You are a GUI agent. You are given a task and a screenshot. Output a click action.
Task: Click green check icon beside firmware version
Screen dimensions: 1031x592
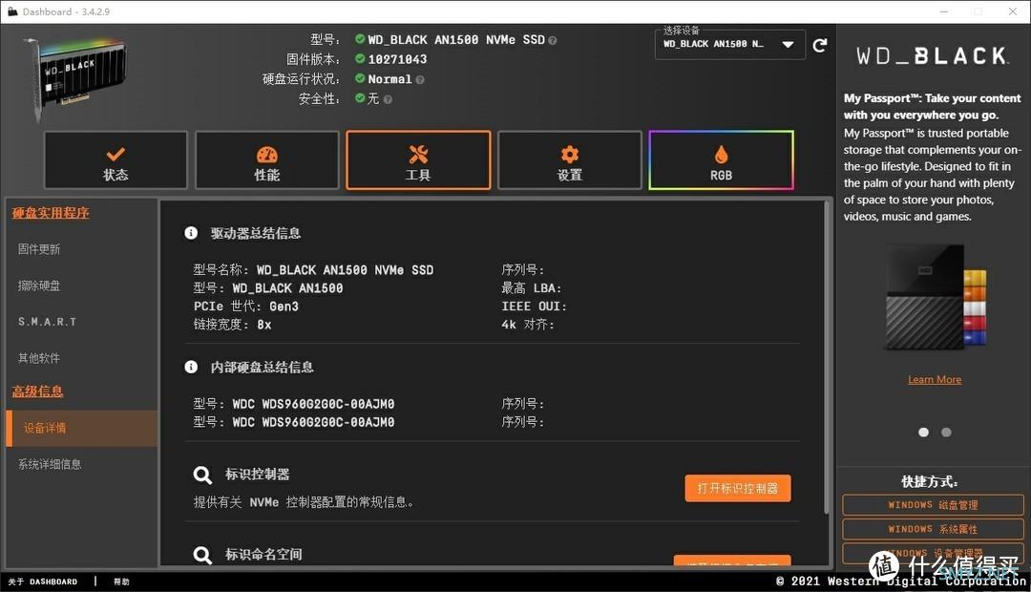[360, 58]
